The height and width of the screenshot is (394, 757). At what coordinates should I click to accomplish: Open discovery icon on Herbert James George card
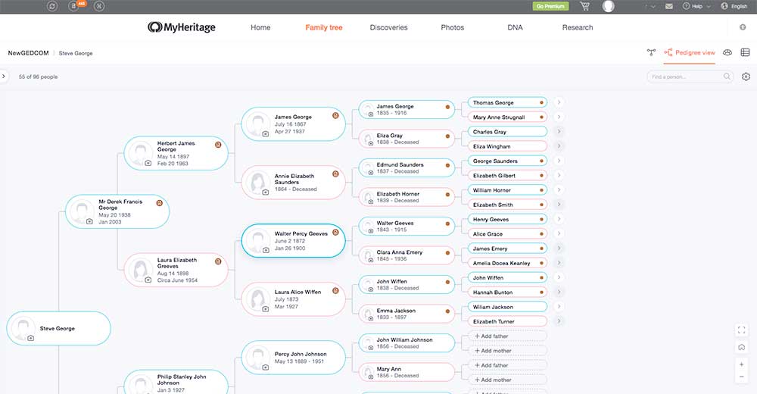[x=218, y=145]
